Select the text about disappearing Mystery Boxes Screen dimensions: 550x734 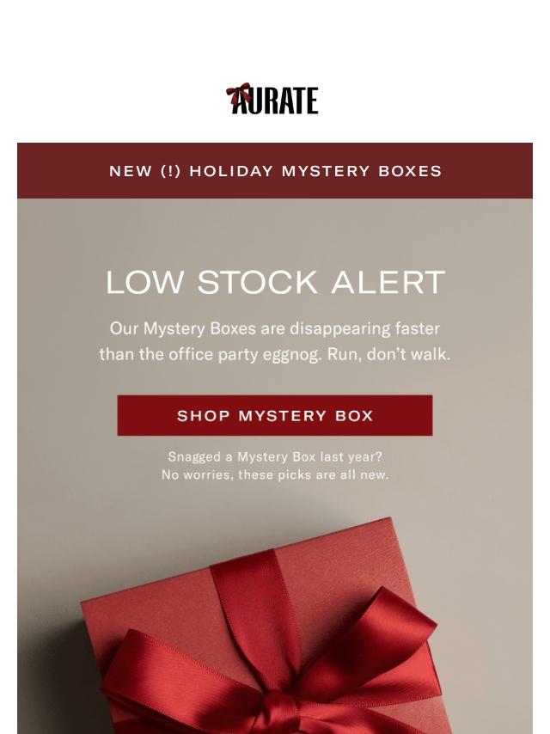(x=275, y=341)
